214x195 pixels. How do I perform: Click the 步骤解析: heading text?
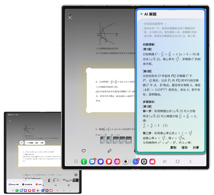click(149, 102)
